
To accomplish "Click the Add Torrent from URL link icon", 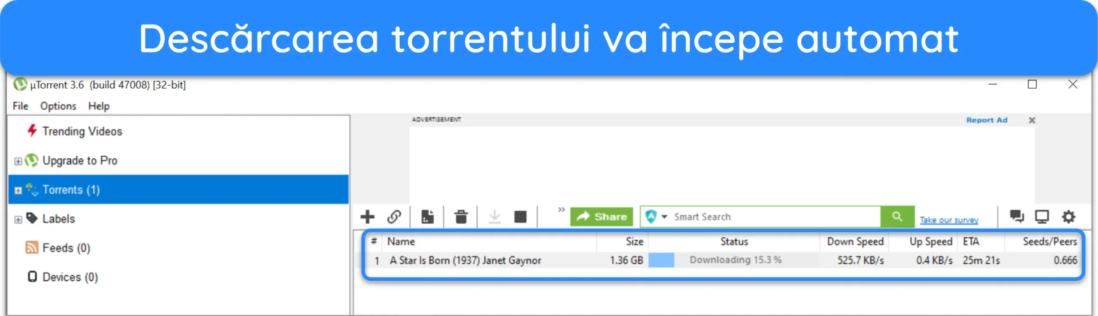I will click(x=394, y=217).
